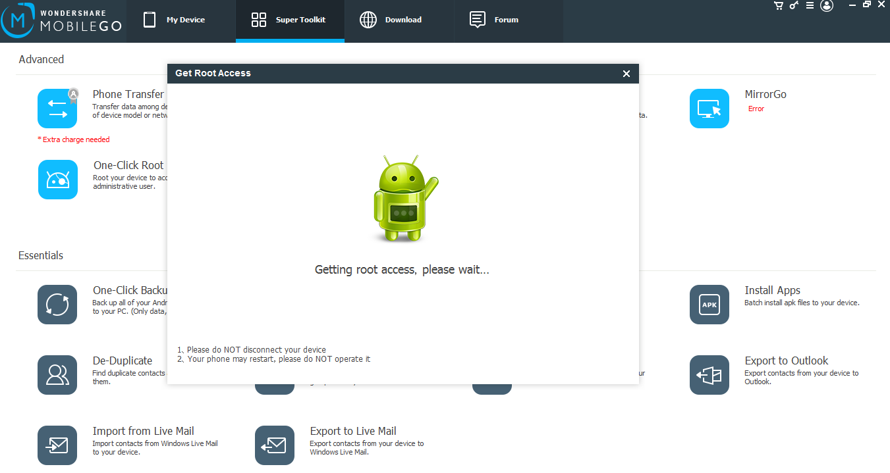Click the "Please do NOT disconnect your device" note

[252, 350]
